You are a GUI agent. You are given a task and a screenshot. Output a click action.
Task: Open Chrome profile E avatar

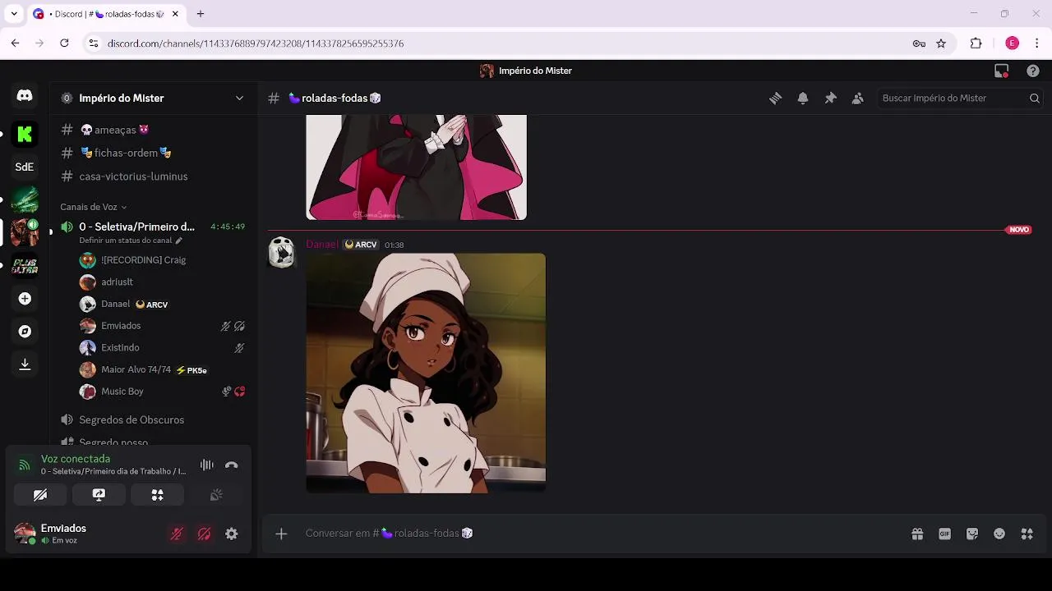(x=1013, y=44)
